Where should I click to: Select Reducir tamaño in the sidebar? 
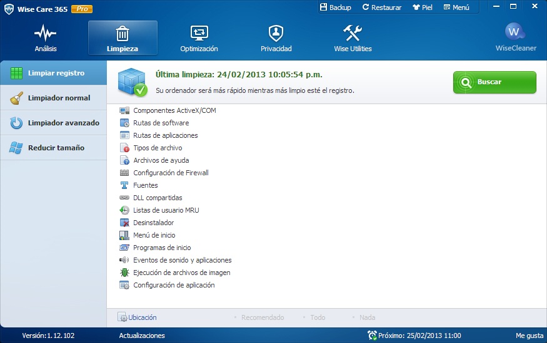[x=53, y=148]
